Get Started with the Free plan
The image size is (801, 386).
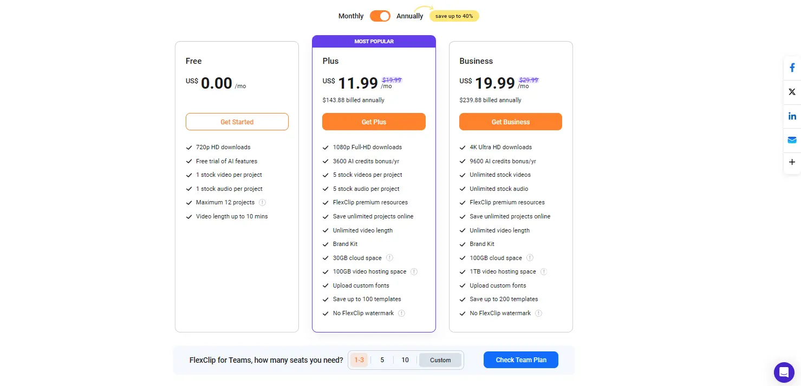[x=237, y=122]
